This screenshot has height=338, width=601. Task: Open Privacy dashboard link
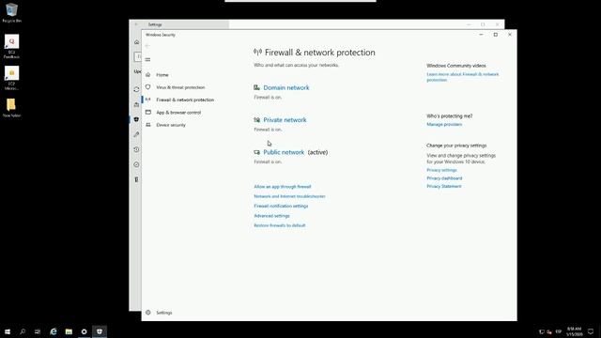(444, 178)
